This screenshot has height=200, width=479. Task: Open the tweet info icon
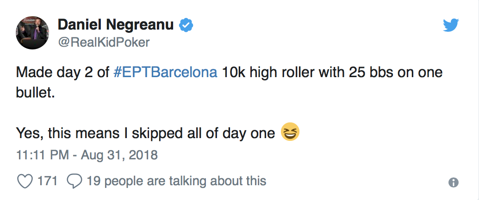pyautogui.click(x=454, y=182)
